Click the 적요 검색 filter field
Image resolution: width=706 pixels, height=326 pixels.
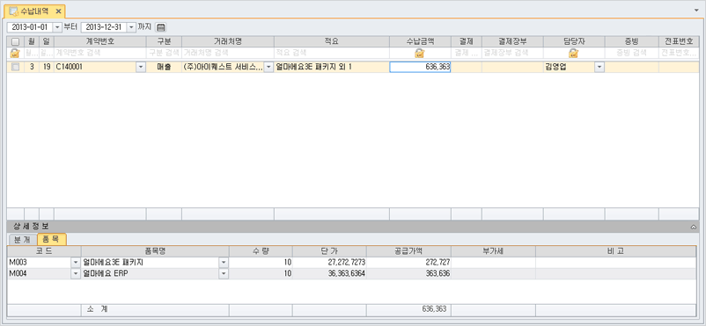[x=332, y=53]
